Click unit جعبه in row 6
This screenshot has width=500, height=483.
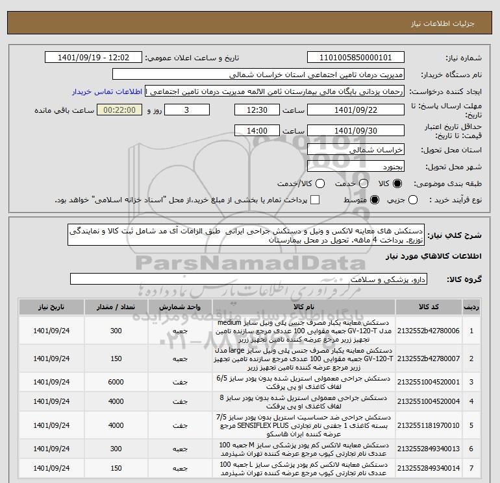tap(180, 449)
